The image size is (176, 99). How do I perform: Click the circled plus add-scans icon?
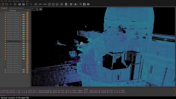[x=15, y=4]
